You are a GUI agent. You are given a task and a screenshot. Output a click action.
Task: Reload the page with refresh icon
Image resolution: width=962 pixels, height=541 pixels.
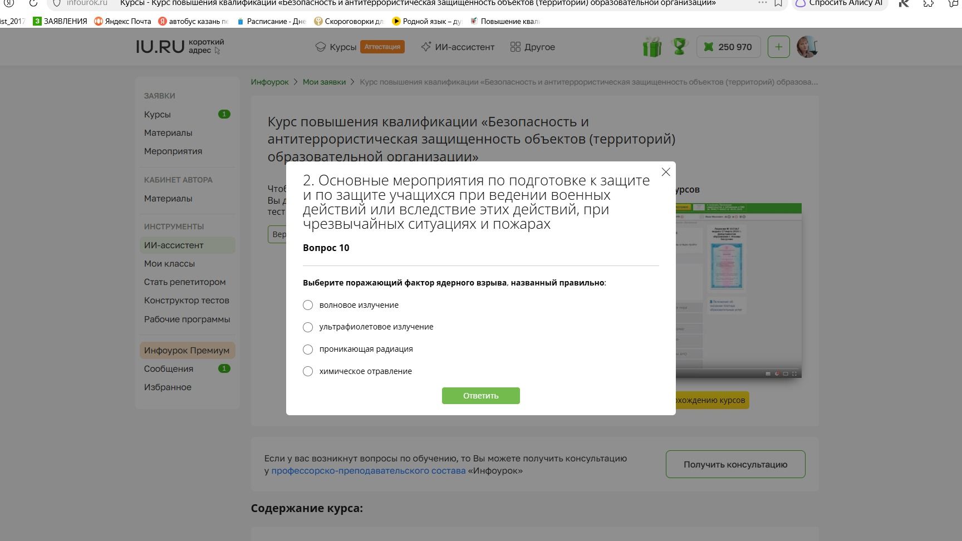[x=33, y=3]
